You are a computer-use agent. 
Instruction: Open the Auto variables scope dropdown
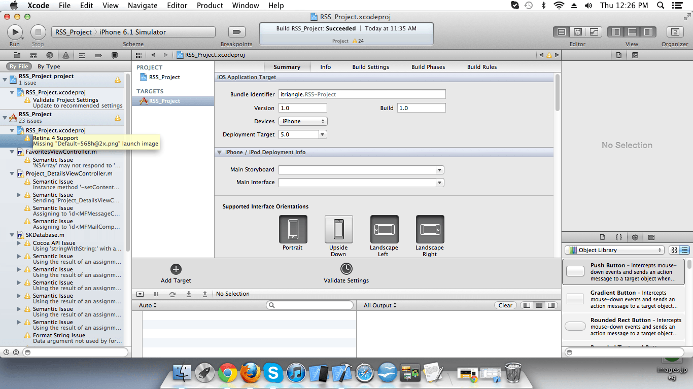coord(148,305)
